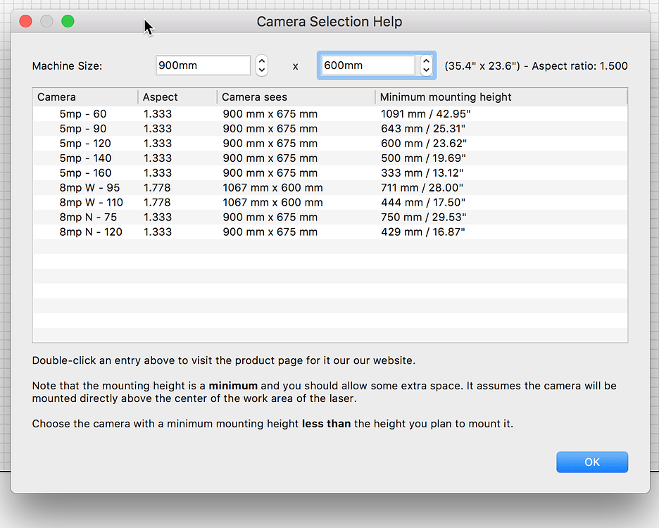Click the width stepper next to 900mm
Viewport: 659px width, 528px height.
[x=262, y=65]
